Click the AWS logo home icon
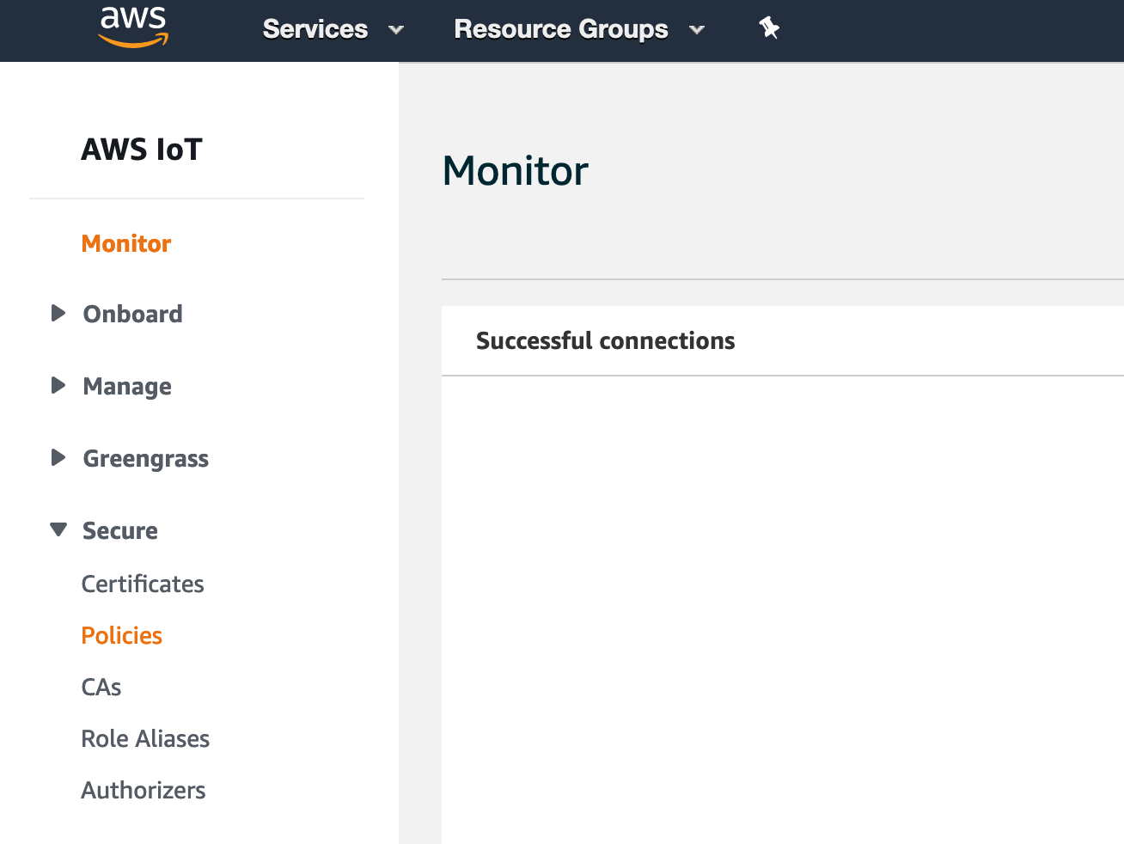The image size is (1124, 844). pos(133,28)
